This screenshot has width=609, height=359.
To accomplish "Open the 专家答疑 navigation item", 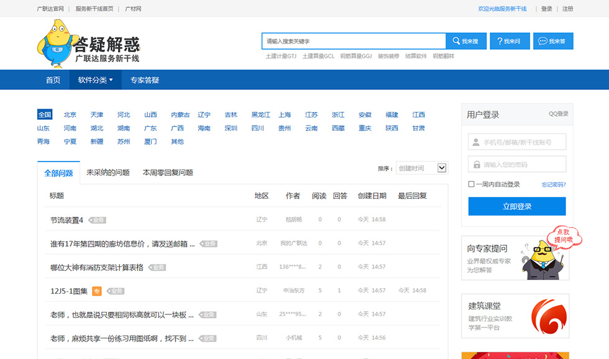I will 145,80.
